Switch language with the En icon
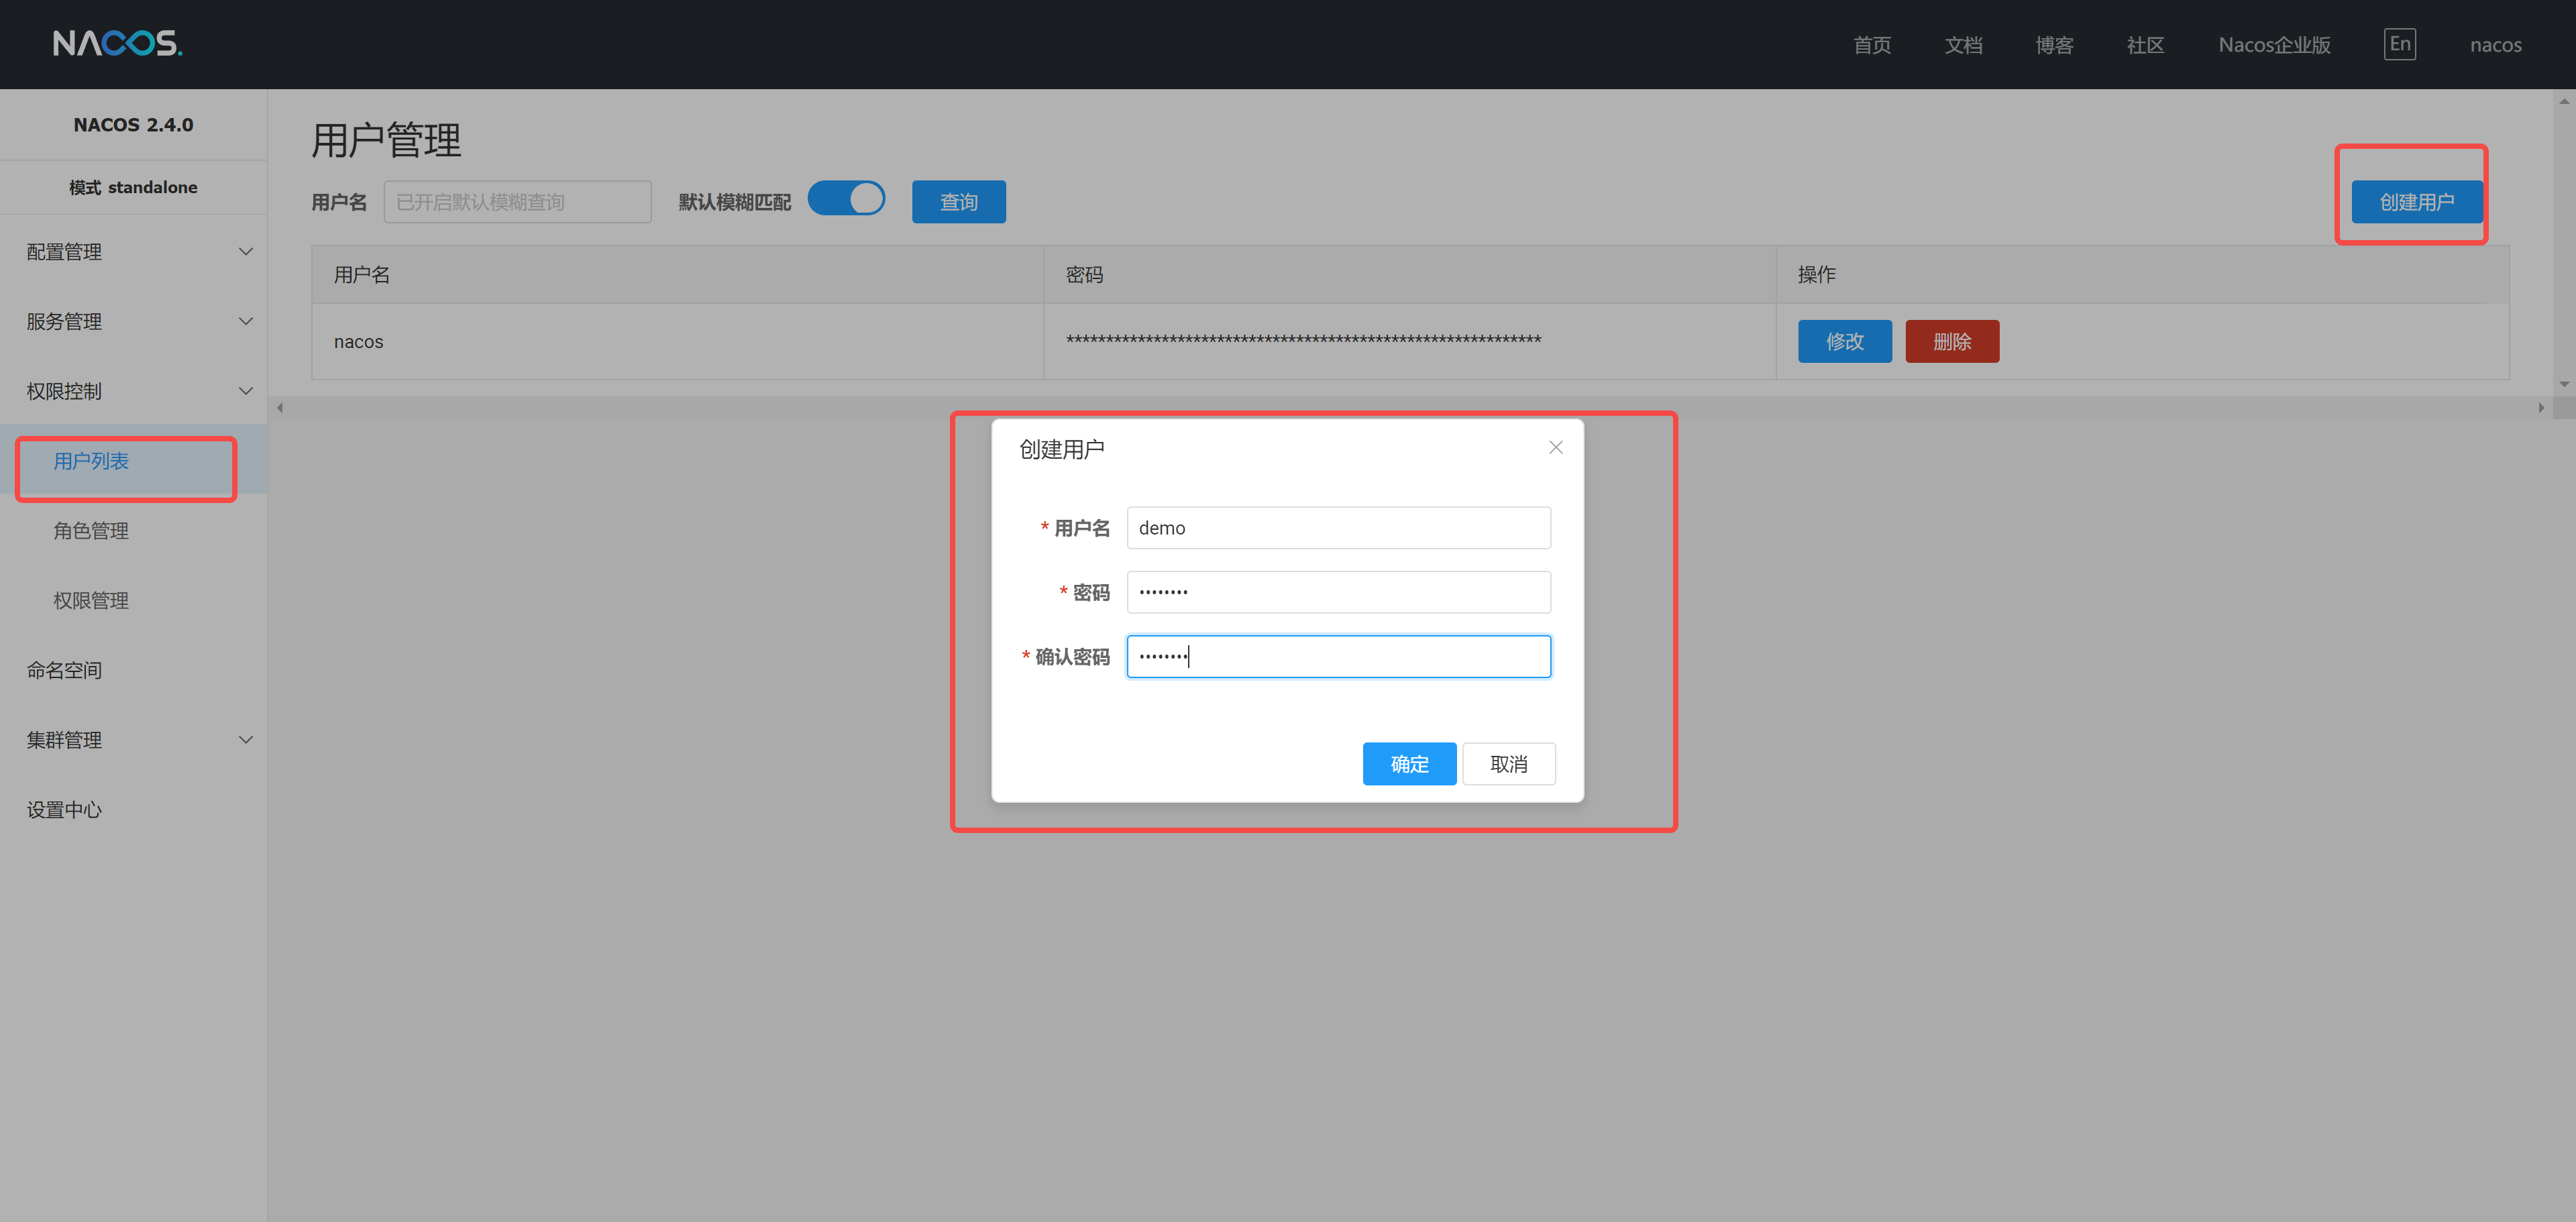This screenshot has height=1222, width=2576. tap(2399, 44)
